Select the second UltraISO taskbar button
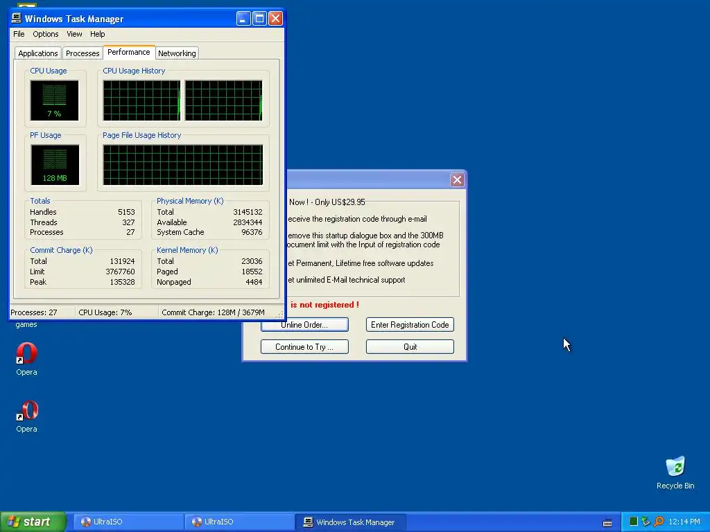This screenshot has width=710, height=532. (239, 522)
